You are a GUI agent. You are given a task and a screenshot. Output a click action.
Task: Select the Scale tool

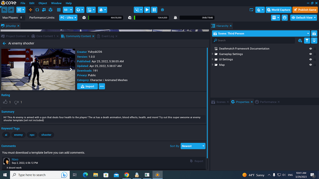[x=44, y=10]
